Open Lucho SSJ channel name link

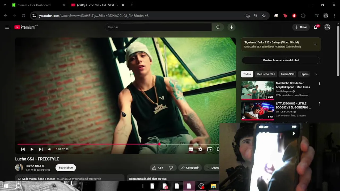33,166
